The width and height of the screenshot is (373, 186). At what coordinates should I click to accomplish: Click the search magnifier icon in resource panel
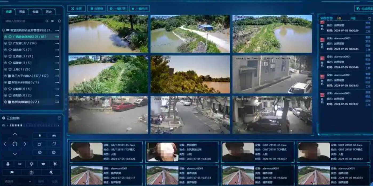point(47,21)
